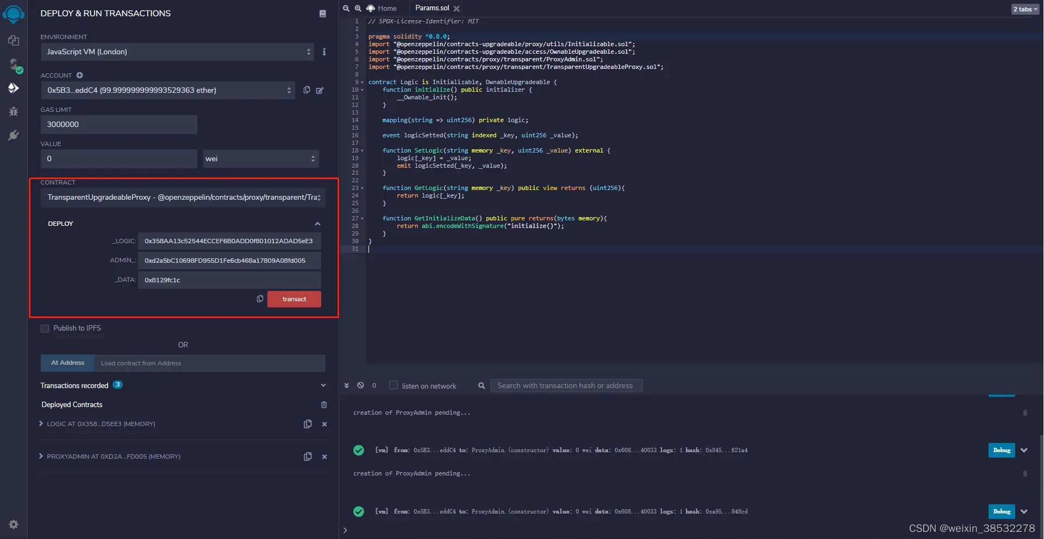The height and width of the screenshot is (539, 1044).
Task: Debug the first ProxyAdmin transaction
Action: coord(1002,451)
